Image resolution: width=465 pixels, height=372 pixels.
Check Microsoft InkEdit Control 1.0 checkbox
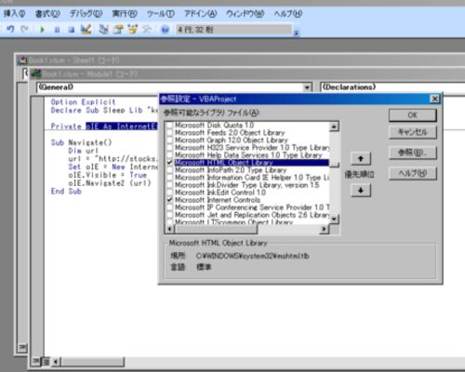(170, 193)
